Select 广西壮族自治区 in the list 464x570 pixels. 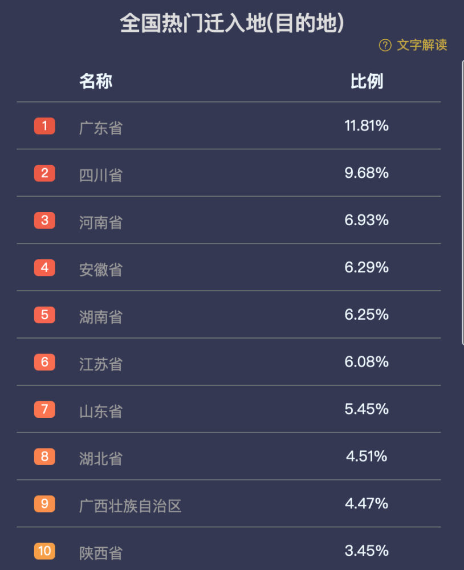point(130,506)
